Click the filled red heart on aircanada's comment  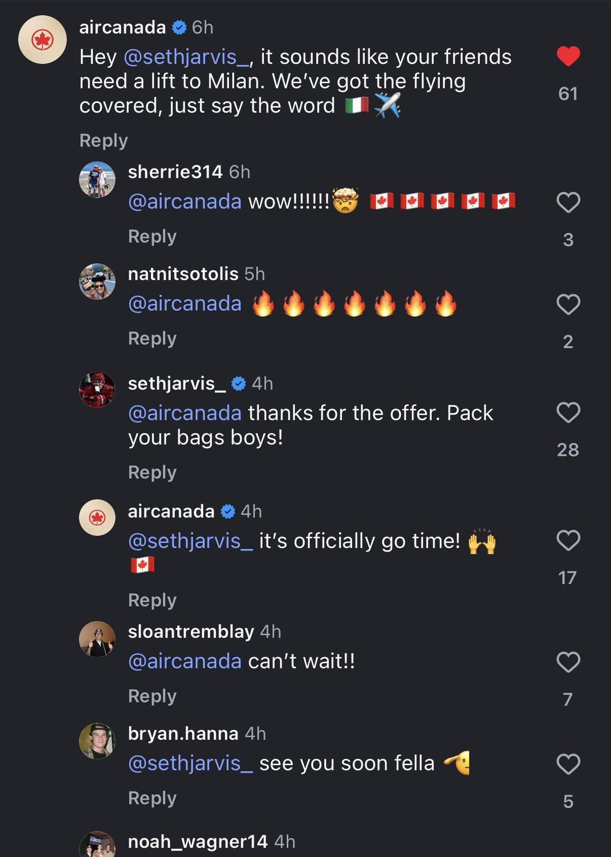click(569, 57)
